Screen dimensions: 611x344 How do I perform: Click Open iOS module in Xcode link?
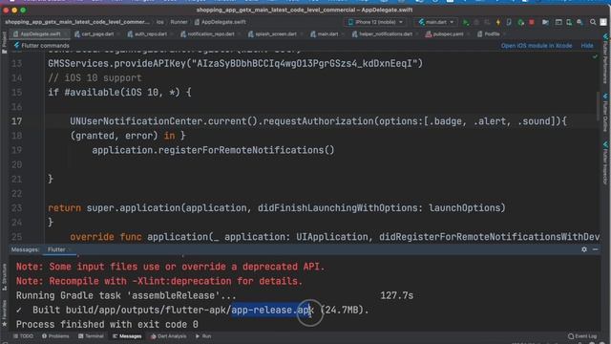pos(537,46)
